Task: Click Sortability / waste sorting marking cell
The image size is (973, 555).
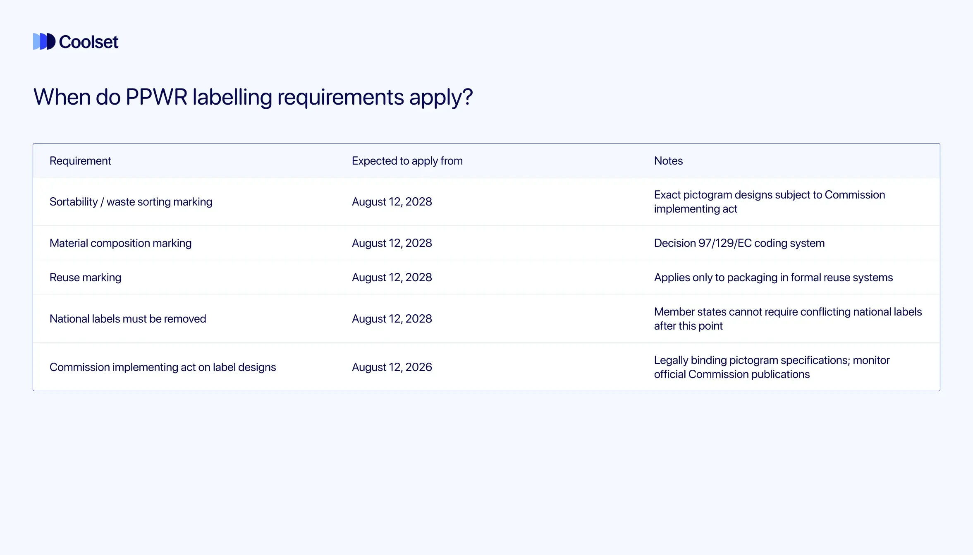Action: (131, 202)
